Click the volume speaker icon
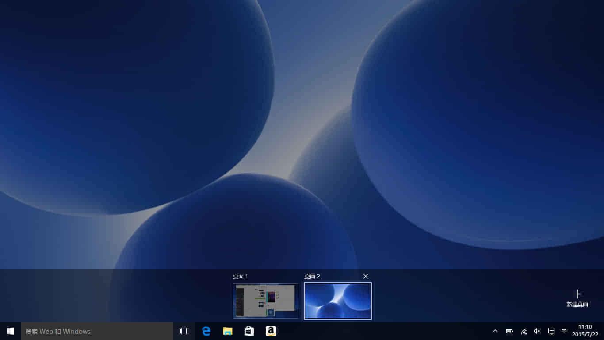The width and height of the screenshot is (604, 340). point(537,331)
